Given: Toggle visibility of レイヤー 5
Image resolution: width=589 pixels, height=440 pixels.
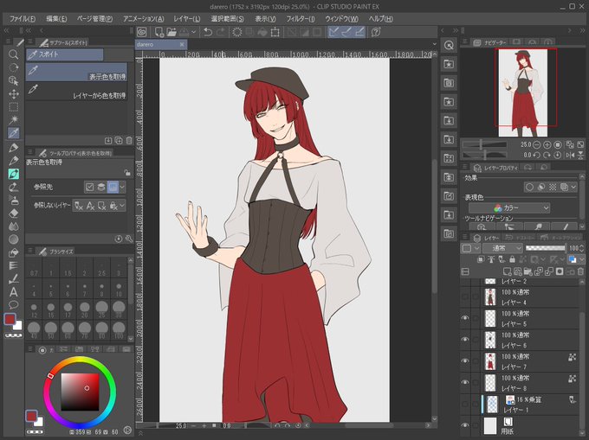Looking at the screenshot, I should click(465, 318).
